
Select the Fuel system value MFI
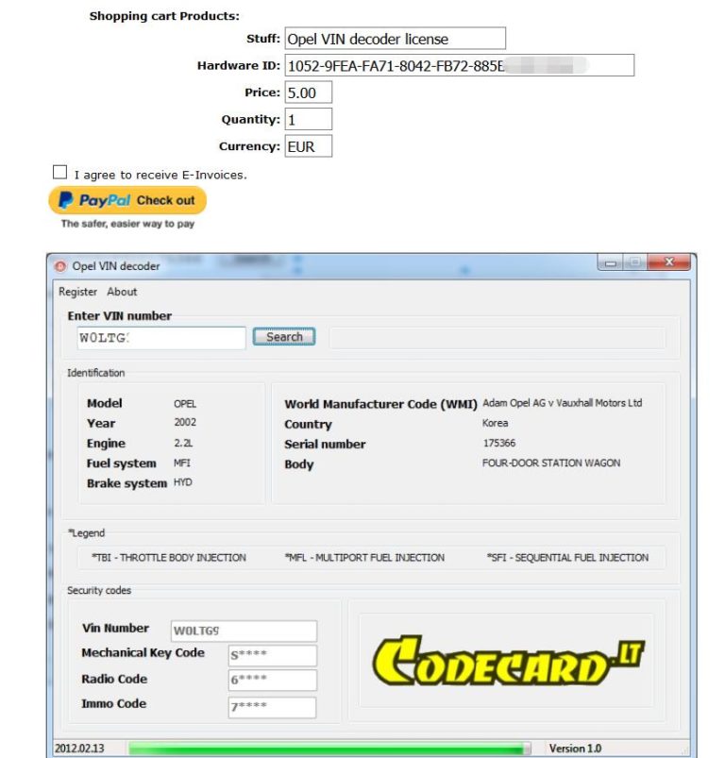(182, 463)
